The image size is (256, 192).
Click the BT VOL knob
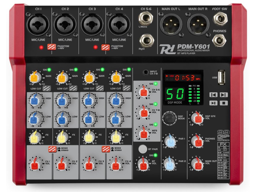pyautogui.click(x=143, y=164)
